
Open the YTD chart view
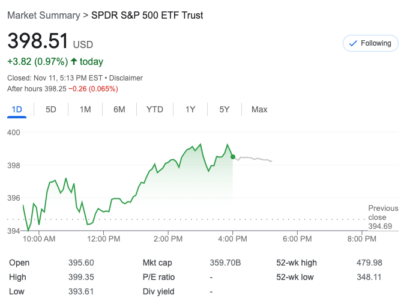pyautogui.click(x=155, y=109)
